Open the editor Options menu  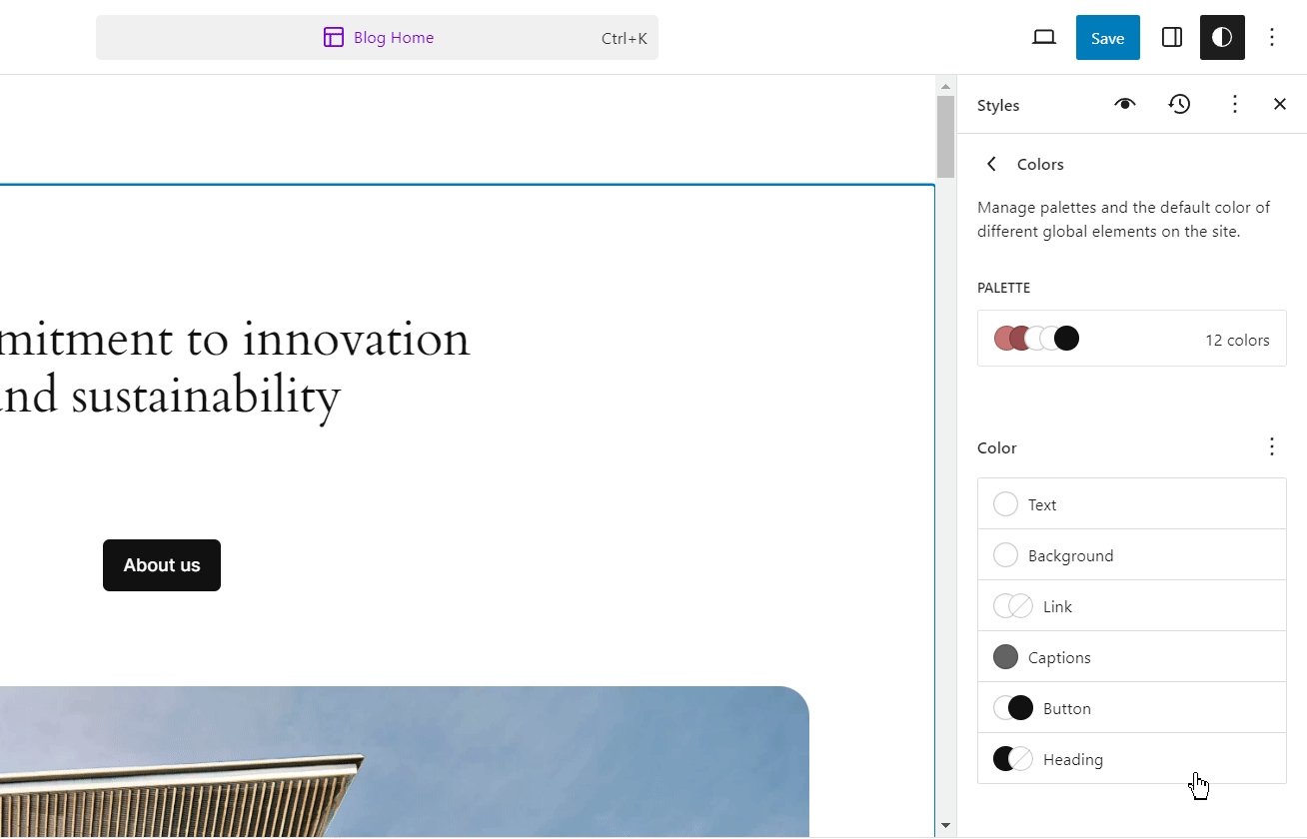[x=1272, y=38]
